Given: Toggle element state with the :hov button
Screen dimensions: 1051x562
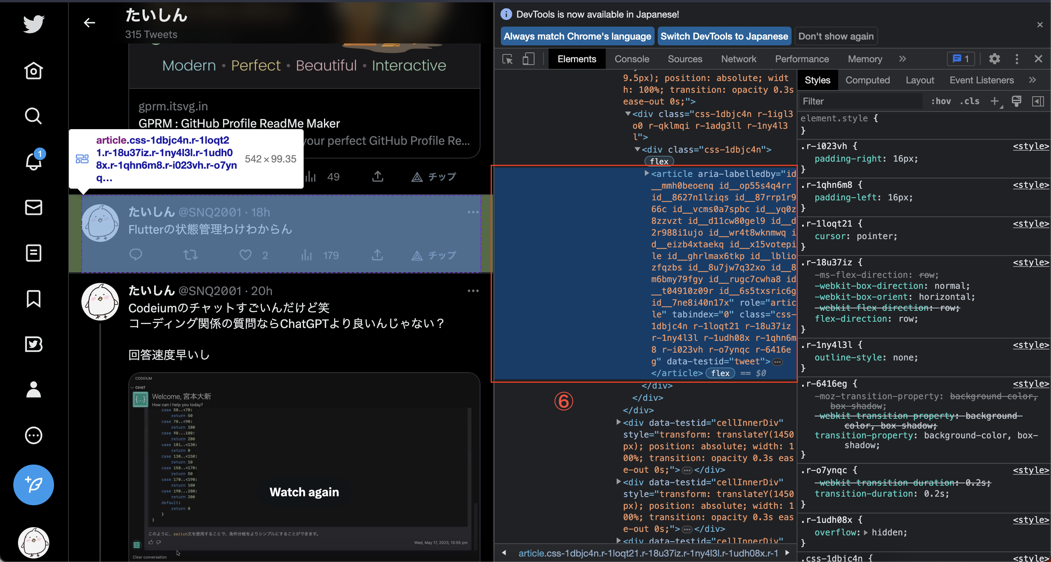Looking at the screenshot, I should pyautogui.click(x=941, y=101).
